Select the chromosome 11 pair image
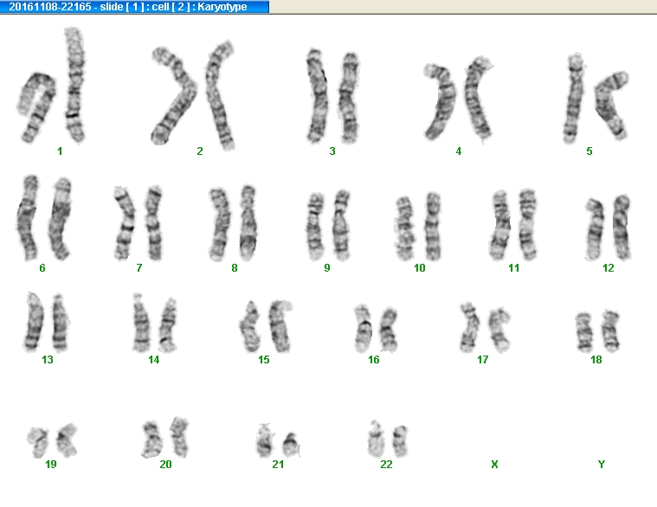This screenshot has height=507, width=657. pos(513,225)
